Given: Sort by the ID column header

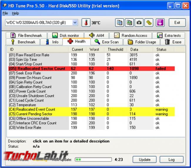Looking at the screenshot, I should tap(38, 49).
